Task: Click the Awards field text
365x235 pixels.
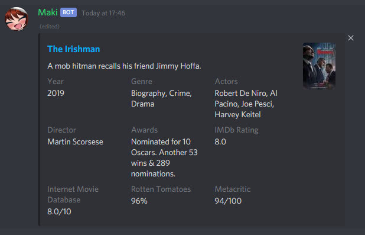Action: pos(164,157)
